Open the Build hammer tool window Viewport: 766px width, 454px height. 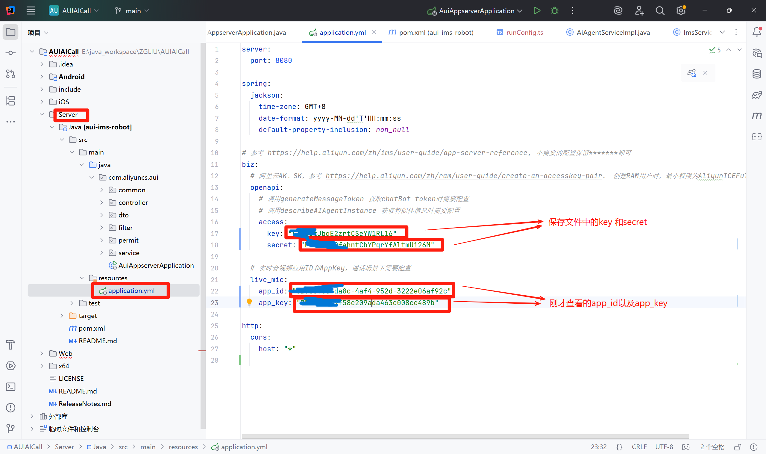click(11, 345)
